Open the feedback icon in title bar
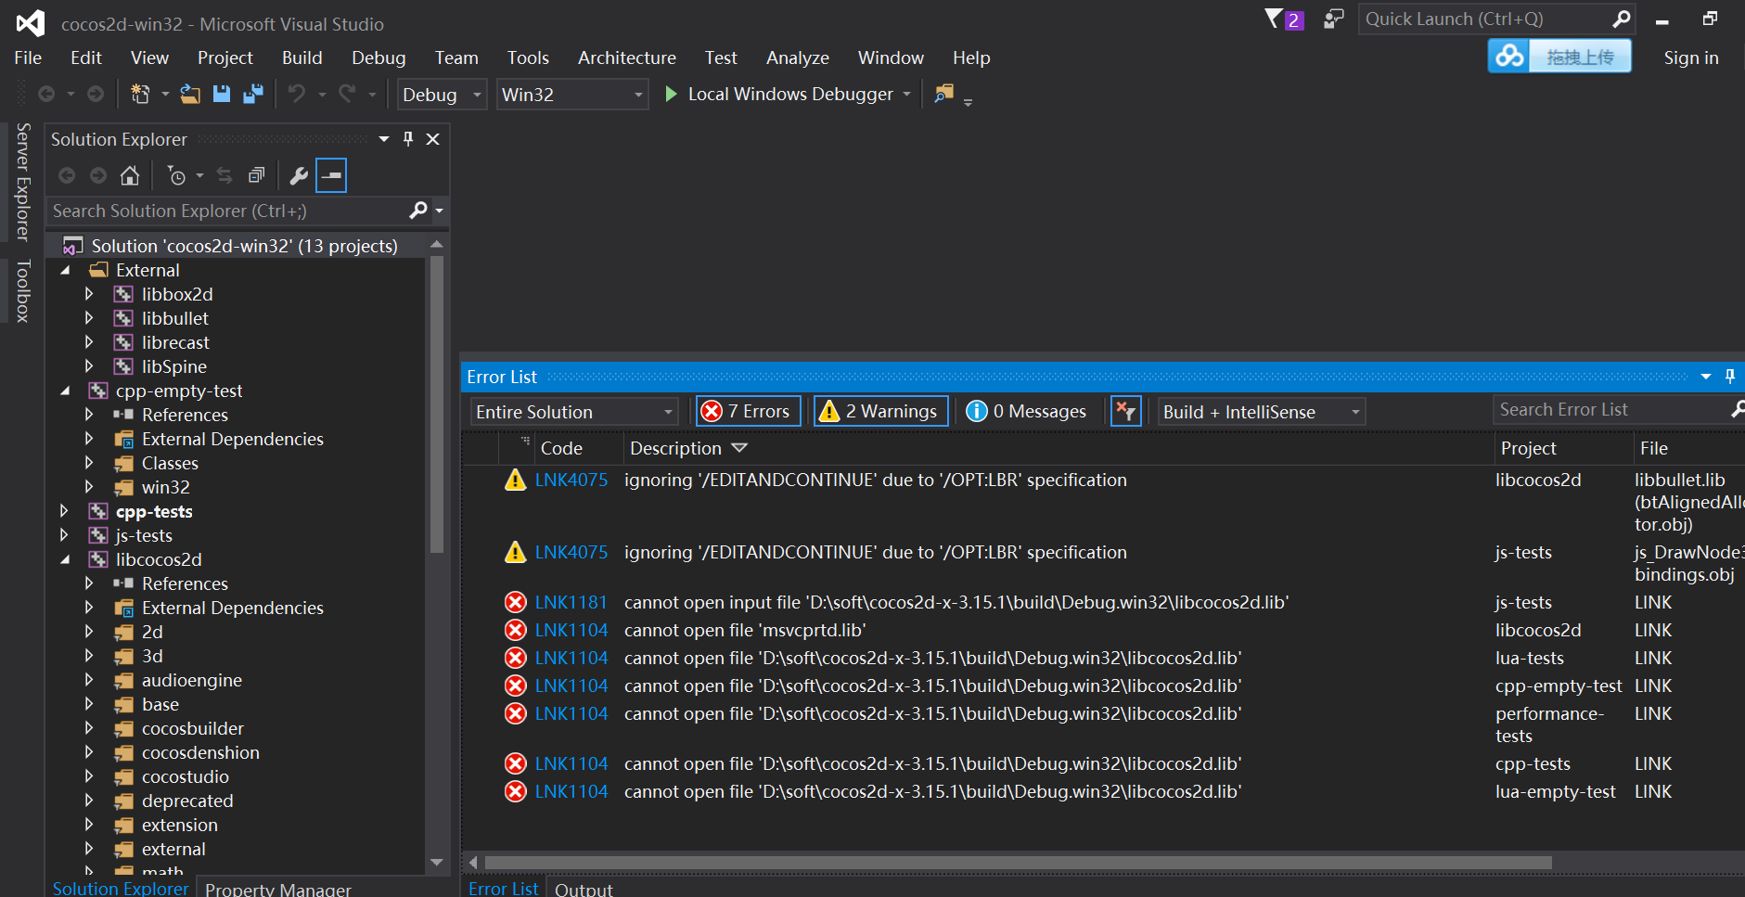Viewport: 1745px width, 897px height. (1333, 19)
